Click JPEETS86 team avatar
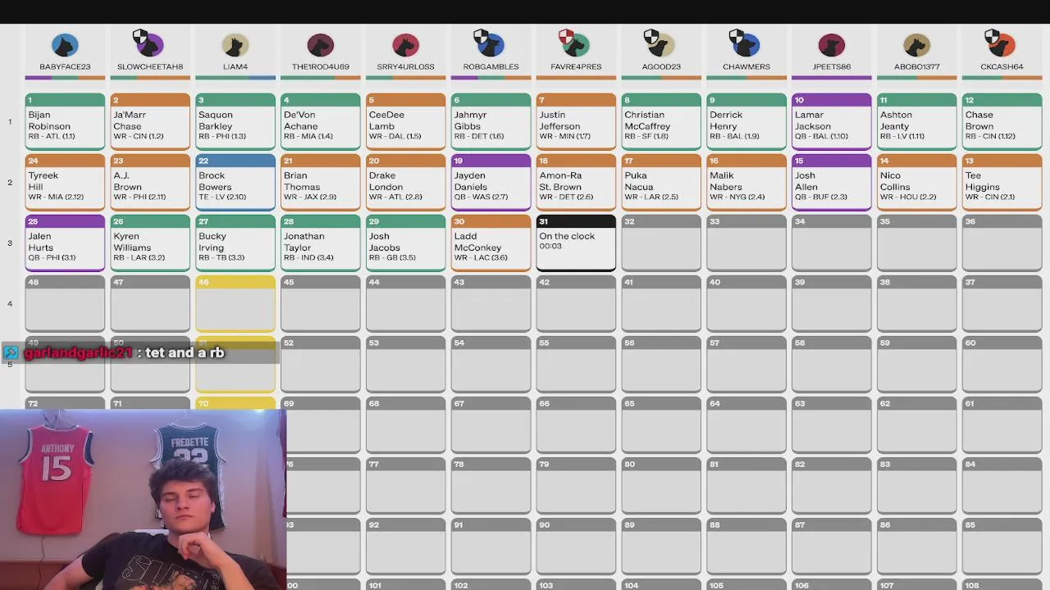 [832, 46]
